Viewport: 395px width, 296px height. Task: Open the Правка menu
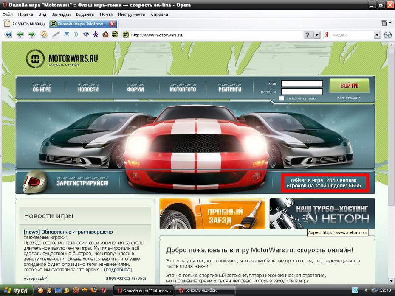click(x=25, y=14)
